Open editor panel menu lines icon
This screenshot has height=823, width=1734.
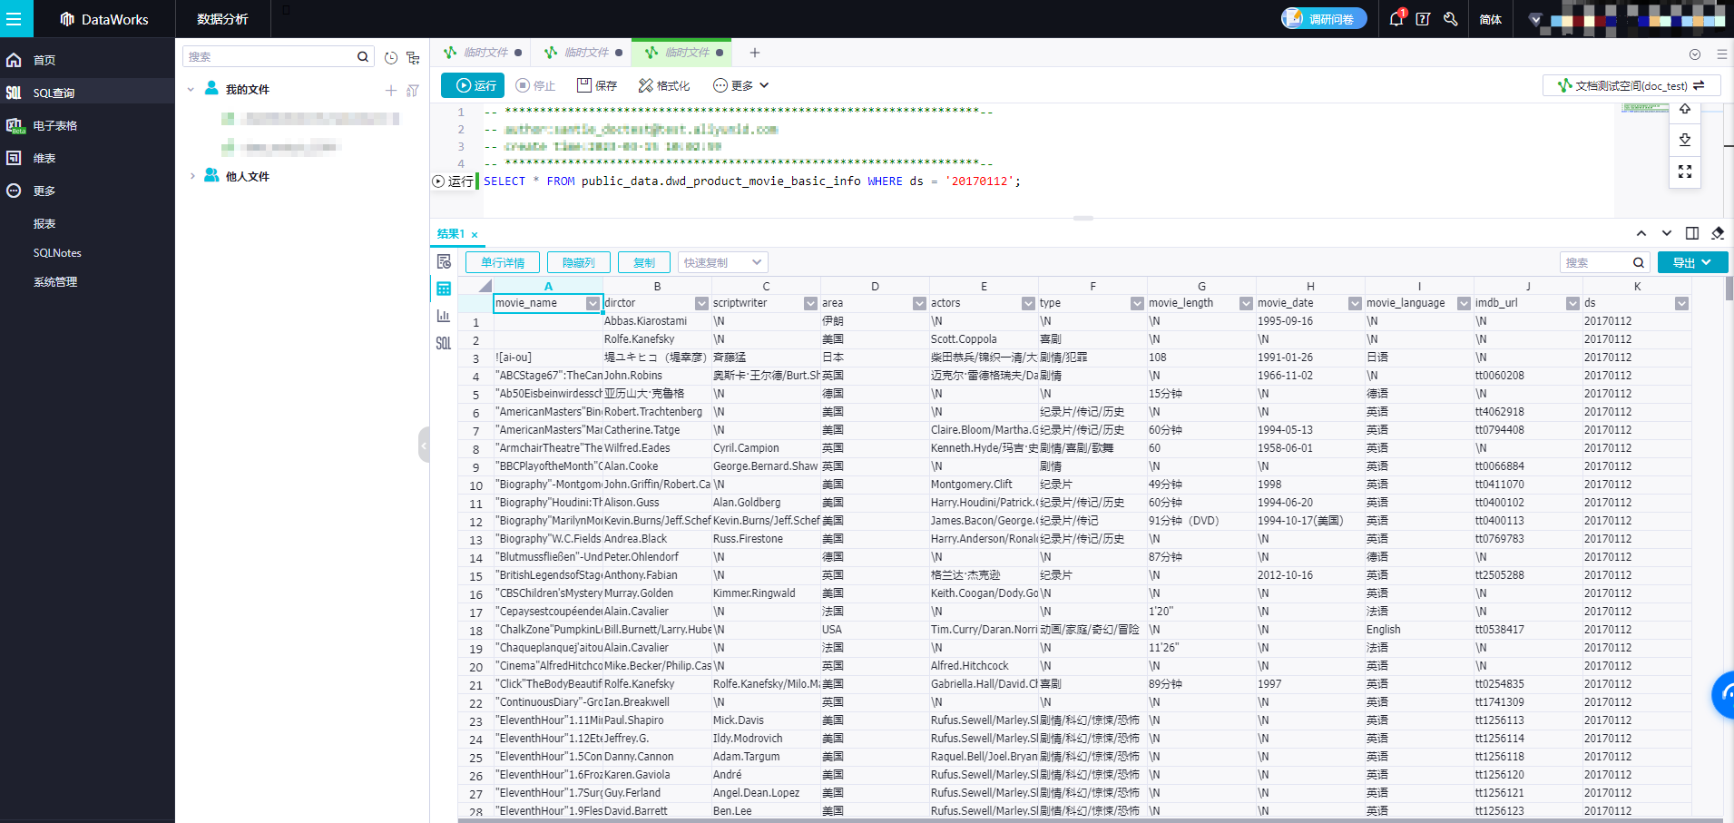(1721, 54)
